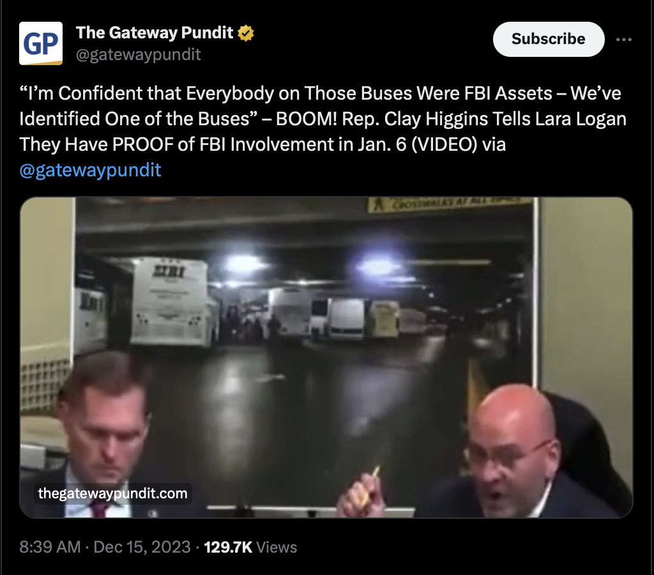Open the link preview at the large white bus
Viewport: 654px width, 575px height.
(171, 303)
